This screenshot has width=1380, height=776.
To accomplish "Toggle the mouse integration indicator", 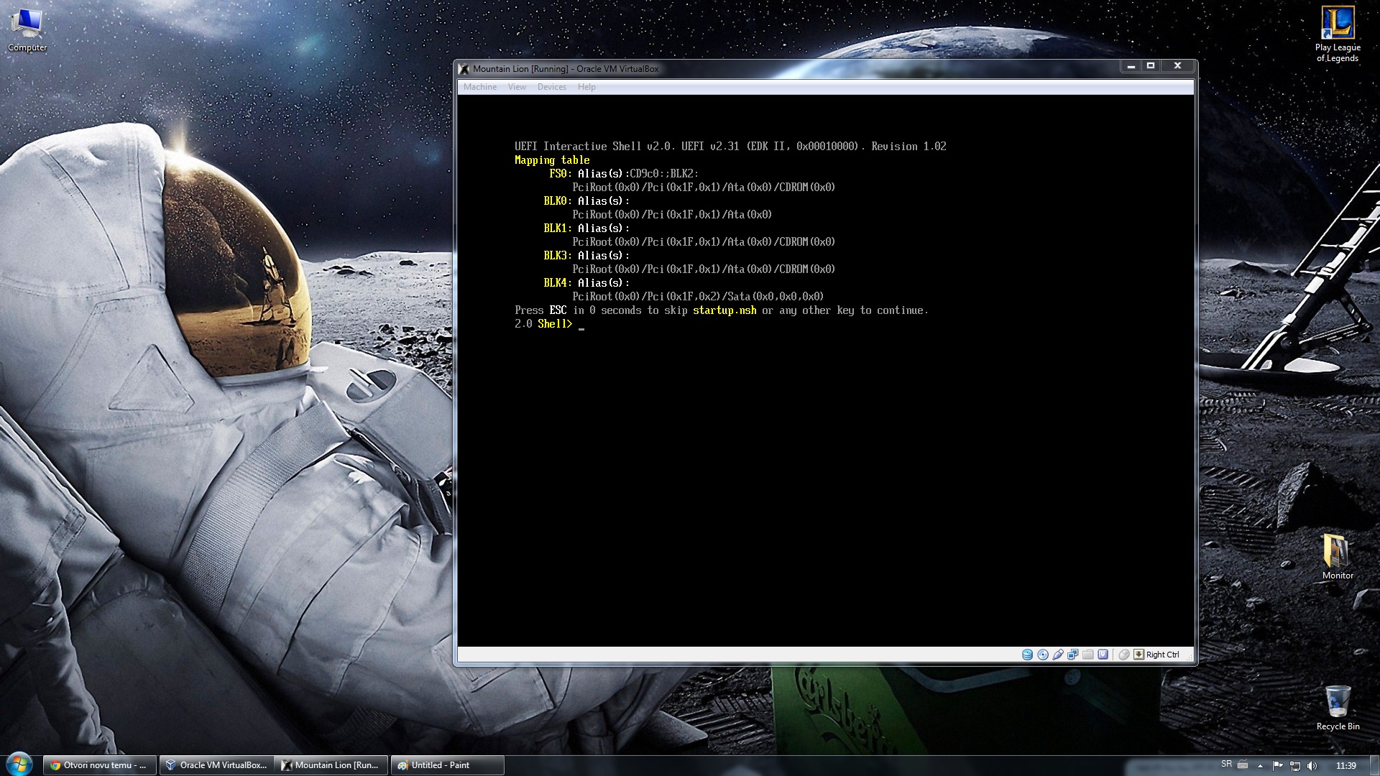I will (1124, 655).
